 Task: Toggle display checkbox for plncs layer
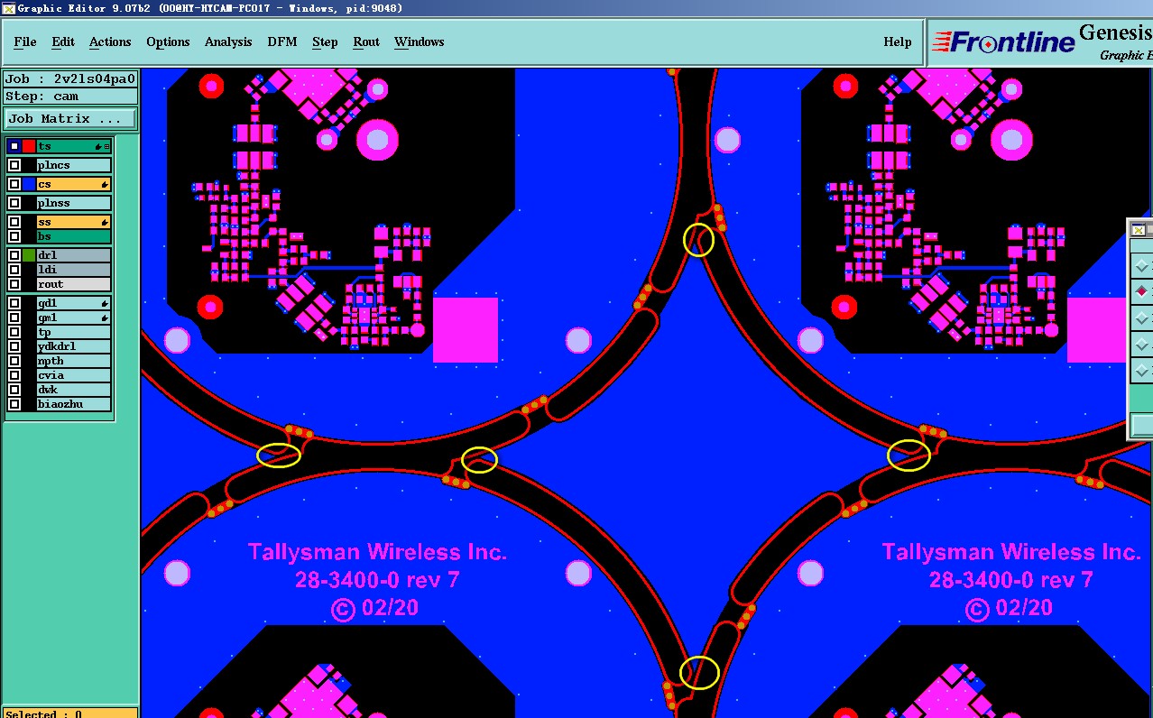pyautogui.click(x=14, y=165)
